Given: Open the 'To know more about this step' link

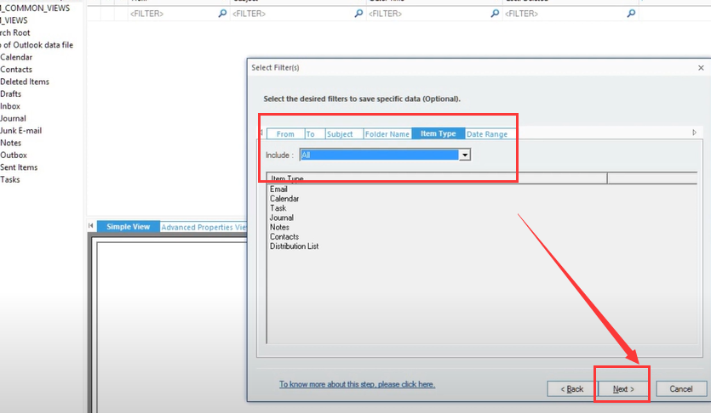Looking at the screenshot, I should [x=358, y=384].
